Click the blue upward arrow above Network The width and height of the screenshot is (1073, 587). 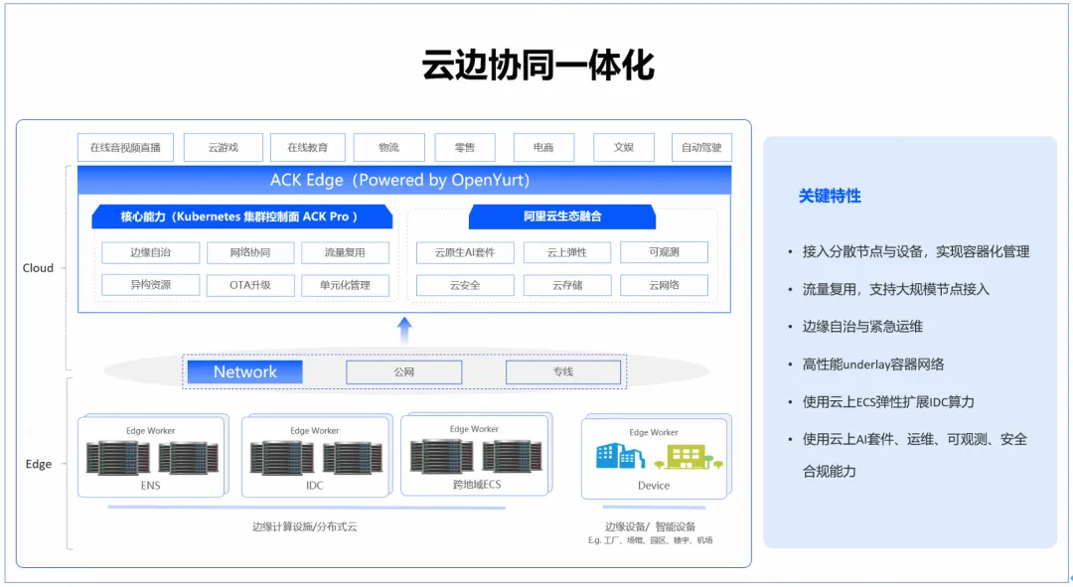[x=404, y=331]
